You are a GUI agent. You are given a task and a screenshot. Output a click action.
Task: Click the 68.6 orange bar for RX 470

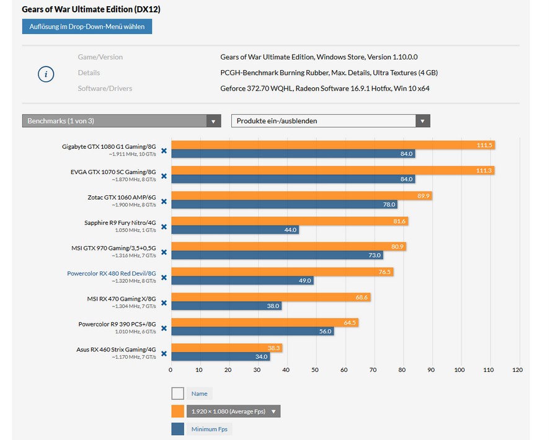[x=271, y=297]
